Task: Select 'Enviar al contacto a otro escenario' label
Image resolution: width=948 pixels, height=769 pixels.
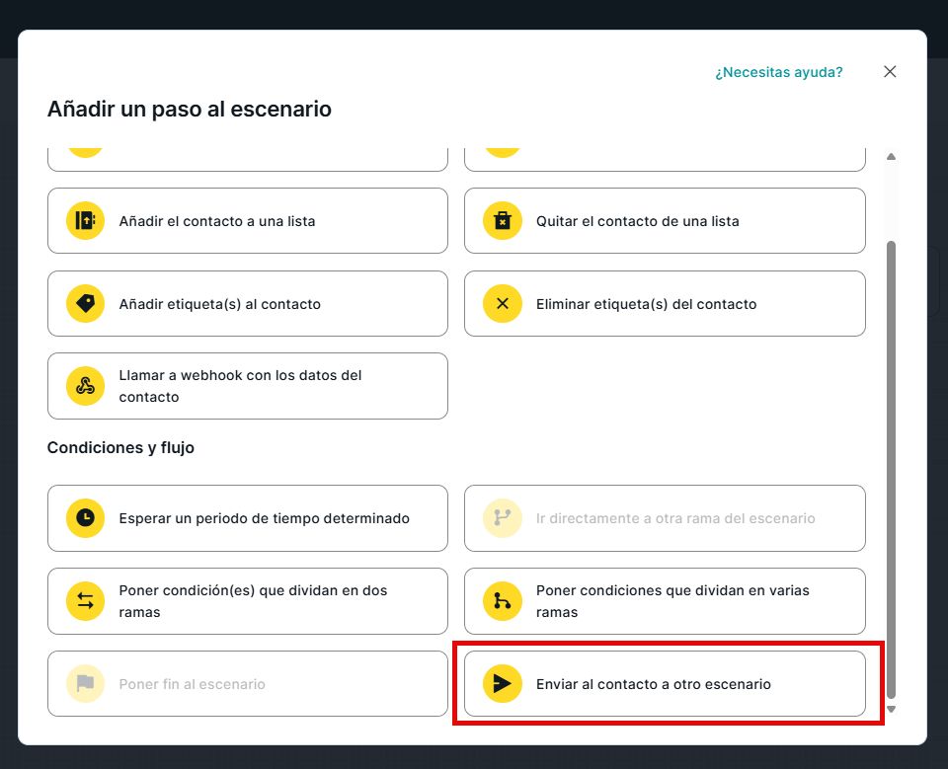Action: 653,684
